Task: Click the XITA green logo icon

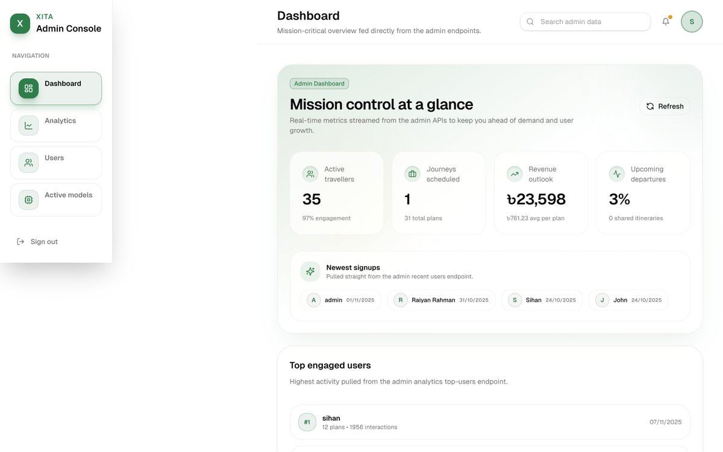Action: [20, 24]
